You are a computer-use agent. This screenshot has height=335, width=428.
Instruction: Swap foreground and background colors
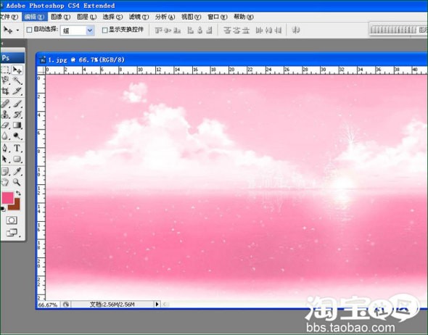[18, 193]
